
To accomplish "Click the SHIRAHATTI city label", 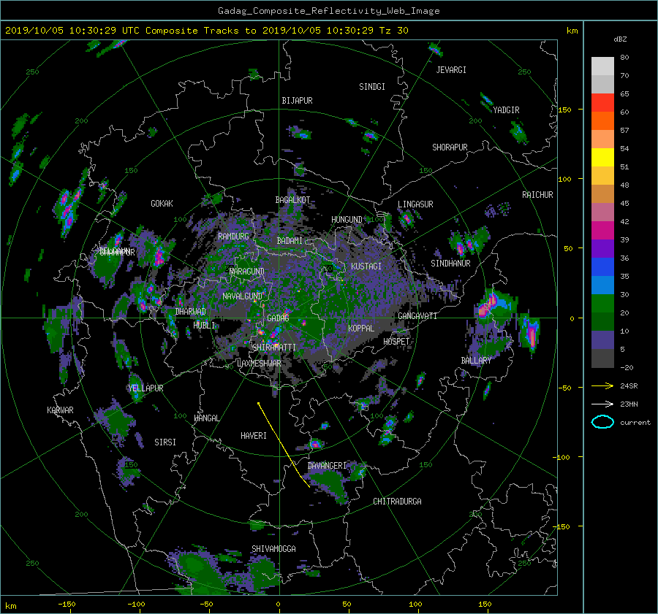I will pos(274,348).
